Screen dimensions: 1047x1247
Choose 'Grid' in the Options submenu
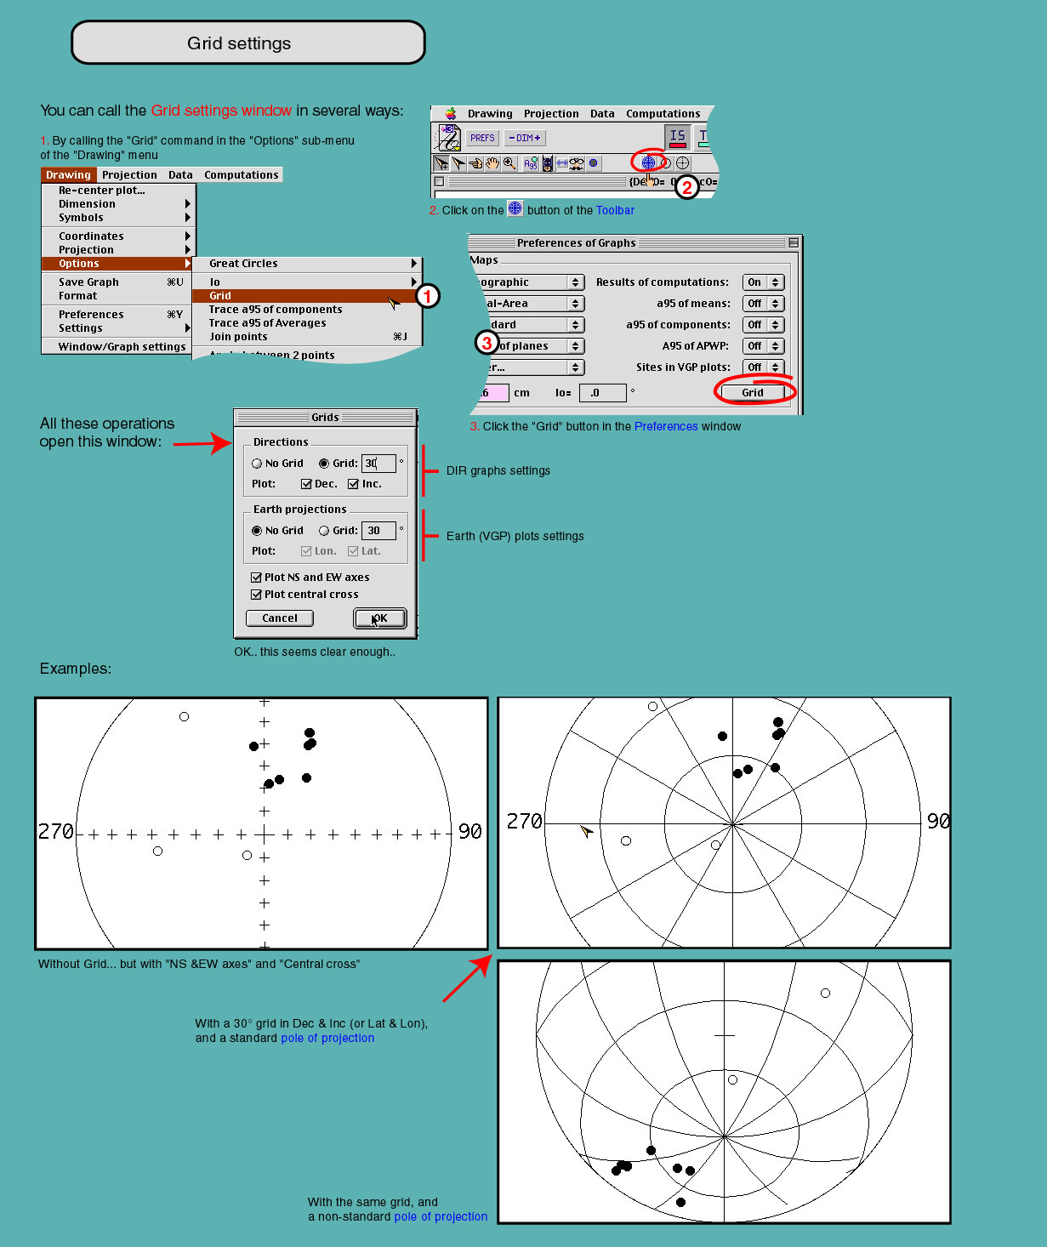coord(307,296)
